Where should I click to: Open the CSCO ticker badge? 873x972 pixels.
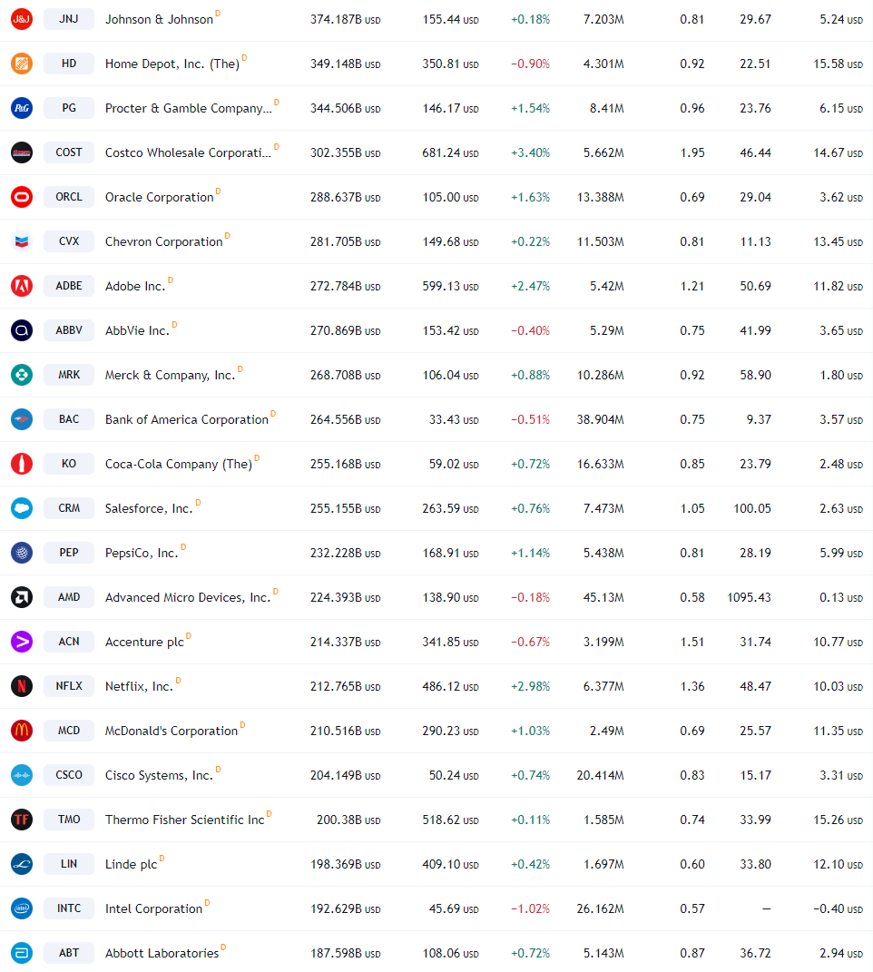pyautogui.click(x=69, y=775)
